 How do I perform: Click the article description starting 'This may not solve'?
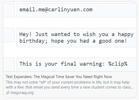pos(70,85)
